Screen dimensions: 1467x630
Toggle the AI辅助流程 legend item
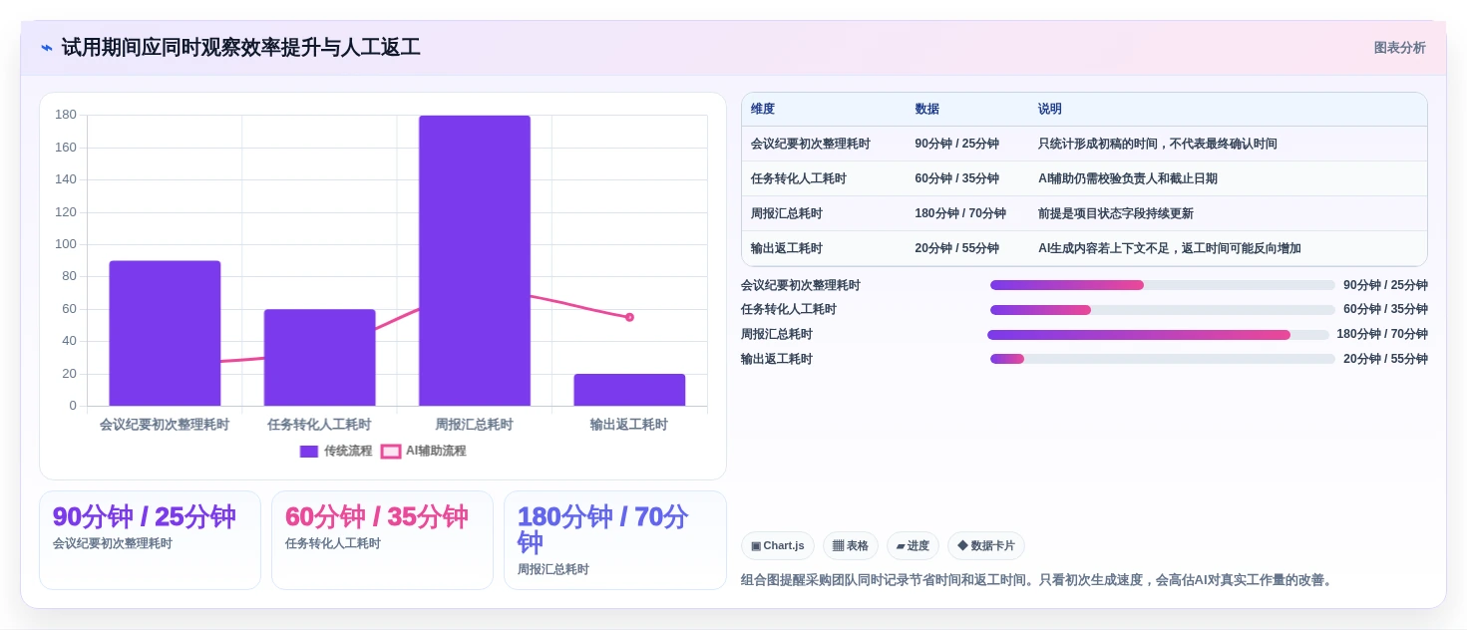pyautogui.click(x=424, y=451)
